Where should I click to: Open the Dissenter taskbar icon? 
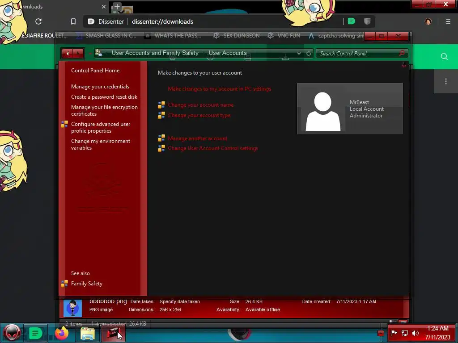[35, 333]
